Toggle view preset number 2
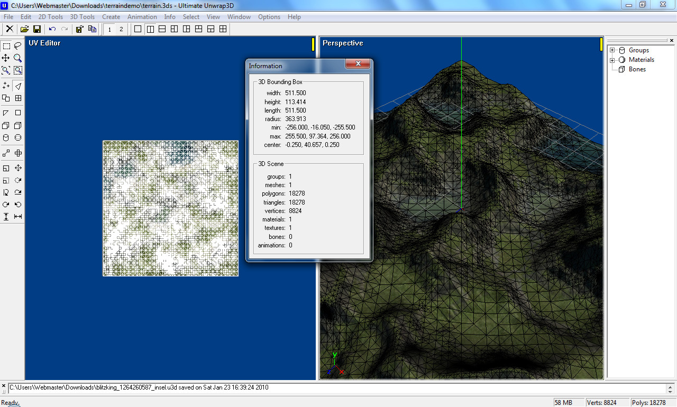677x407 pixels. tap(121, 29)
